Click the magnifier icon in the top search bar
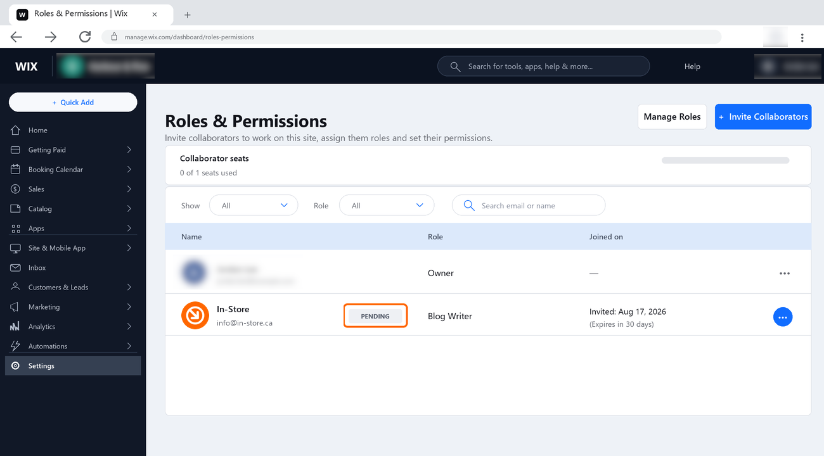Screen dimensions: 824x456 click(x=455, y=66)
